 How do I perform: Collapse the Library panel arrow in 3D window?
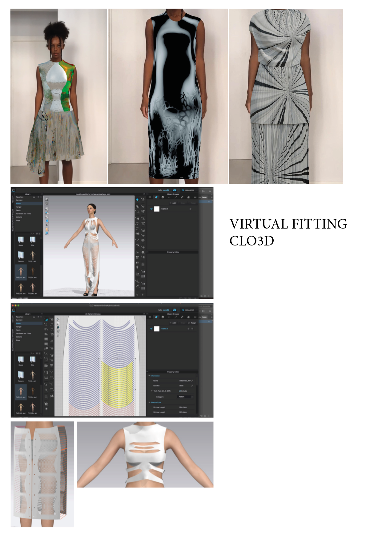pyautogui.click(x=42, y=194)
